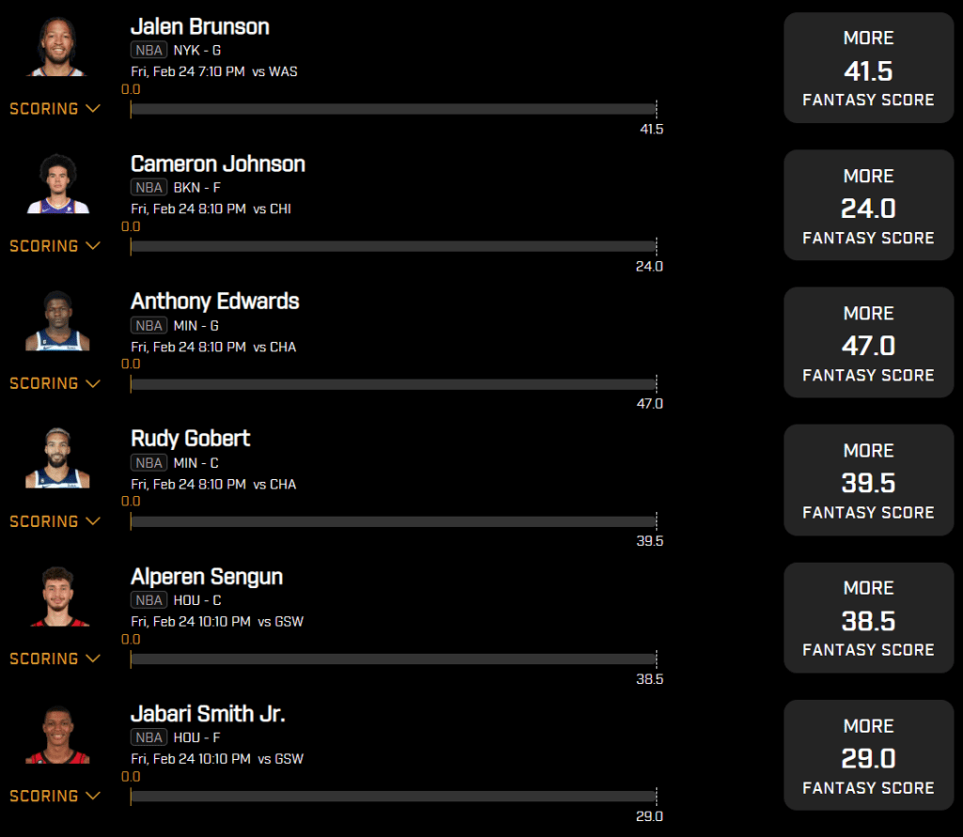Expand Jabari Smith Jr.'s SCORING chevron
This screenshot has height=837, width=963.
(93, 796)
